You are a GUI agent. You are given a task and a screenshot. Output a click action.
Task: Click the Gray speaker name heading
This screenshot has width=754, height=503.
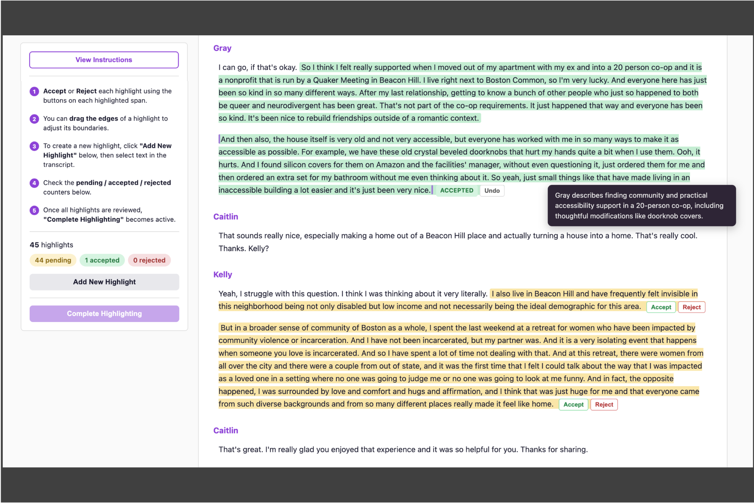(222, 48)
